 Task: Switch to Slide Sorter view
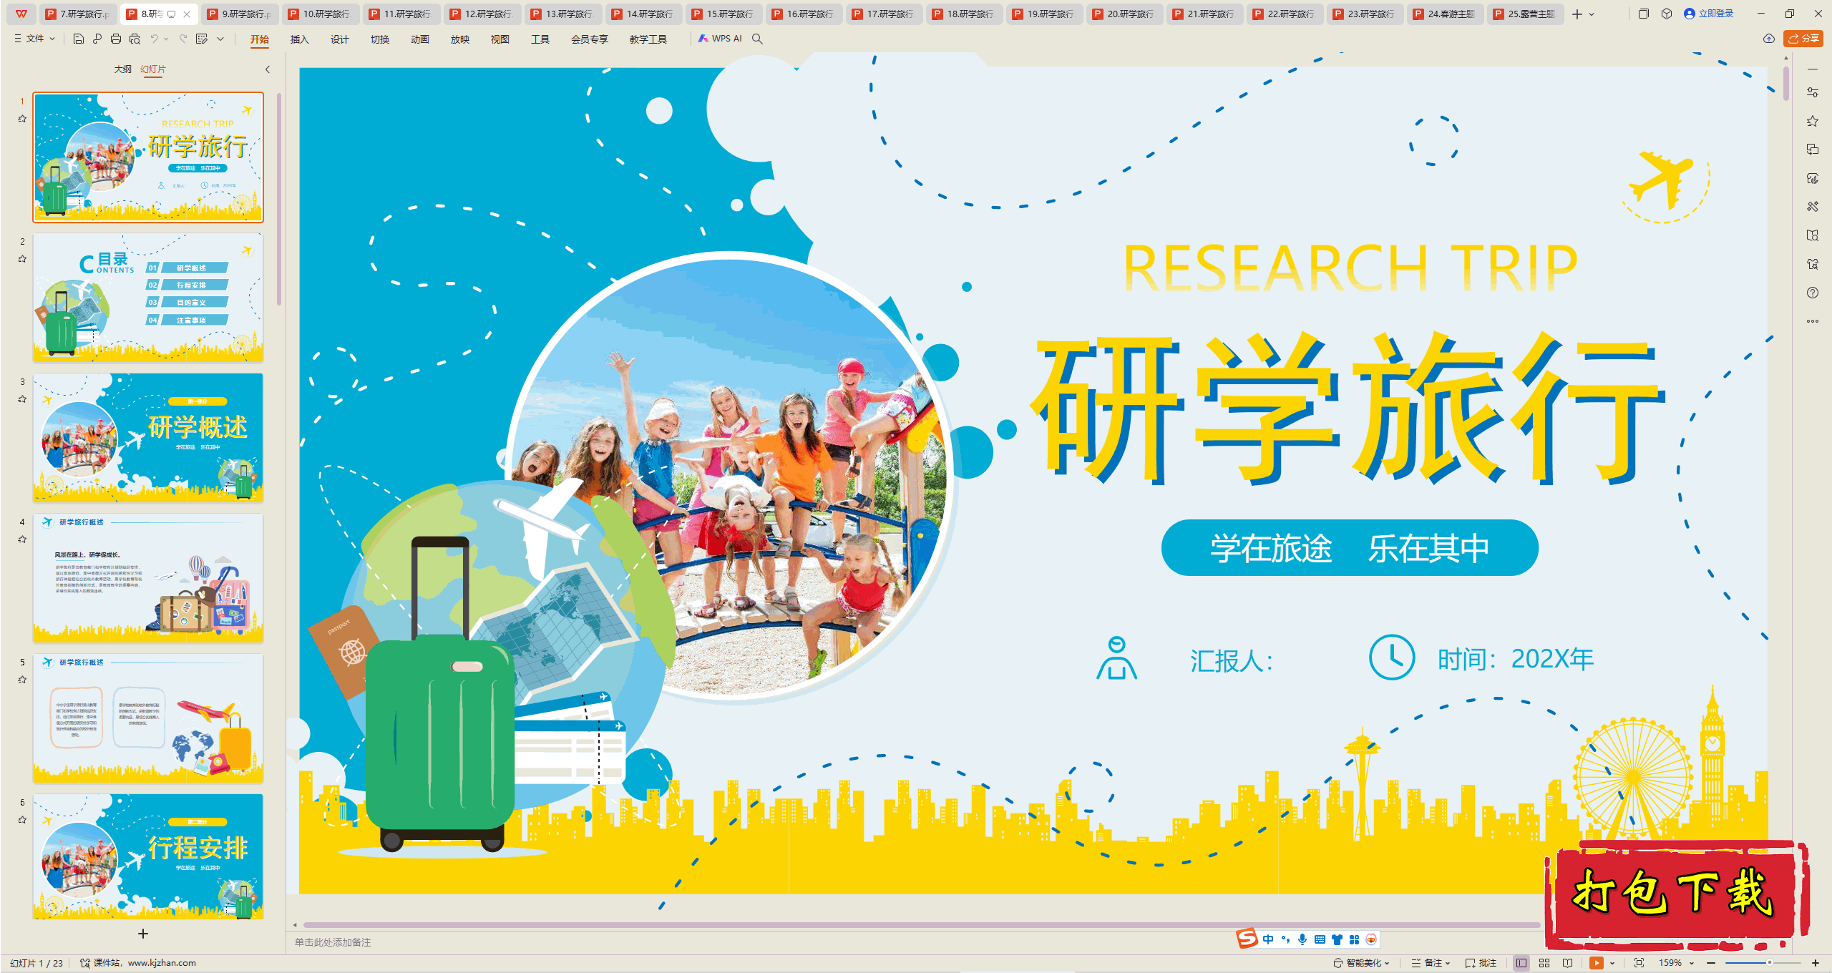tap(1544, 963)
